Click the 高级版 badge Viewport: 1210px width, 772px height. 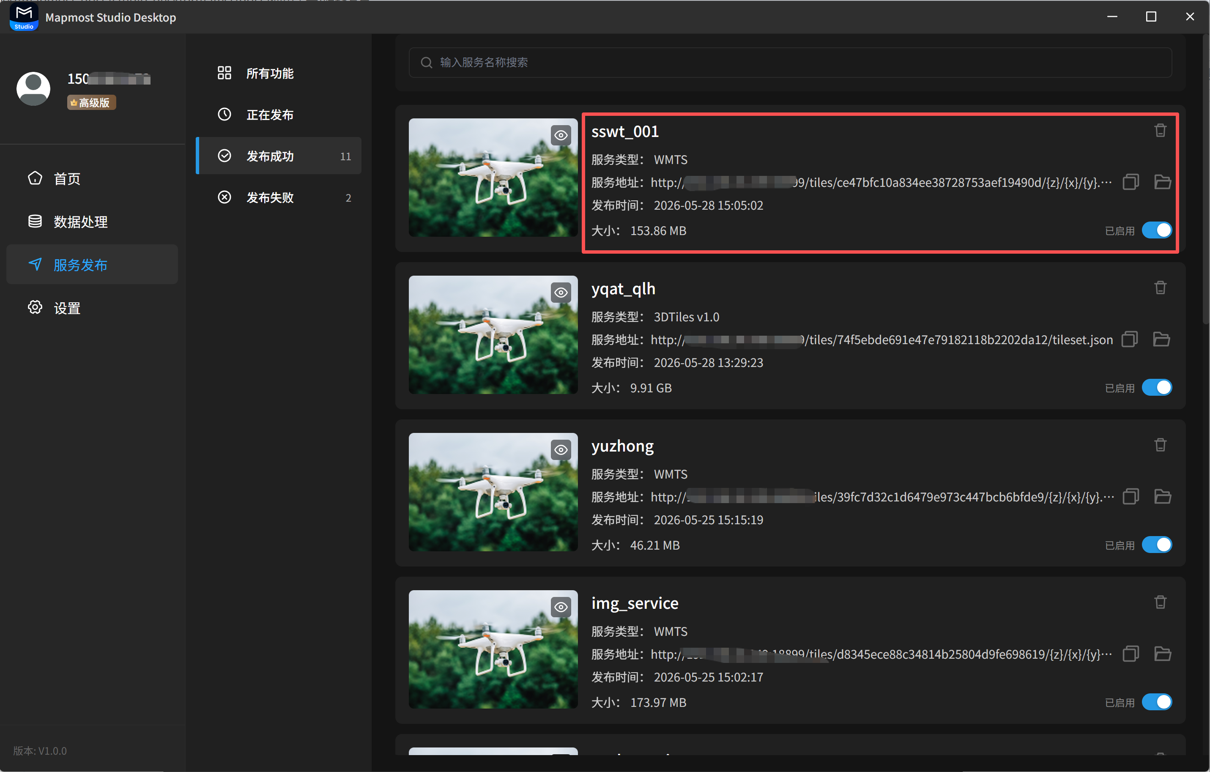click(91, 103)
